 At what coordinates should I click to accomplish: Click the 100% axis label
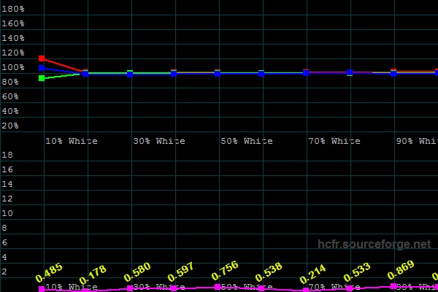pos(13,67)
